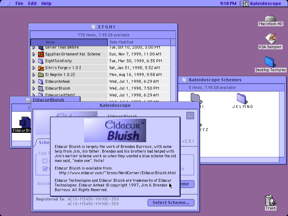Screen dimensions: 288x216
Task: Click the Egyptian Ornament Kal. Scheme folder icon
Action: 41,54
